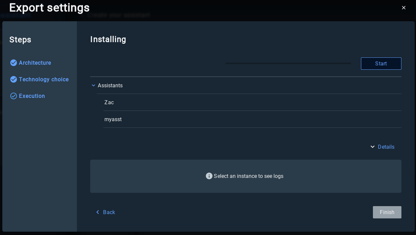Switch to the Execution step
This screenshot has height=235, width=416.
(x=32, y=96)
